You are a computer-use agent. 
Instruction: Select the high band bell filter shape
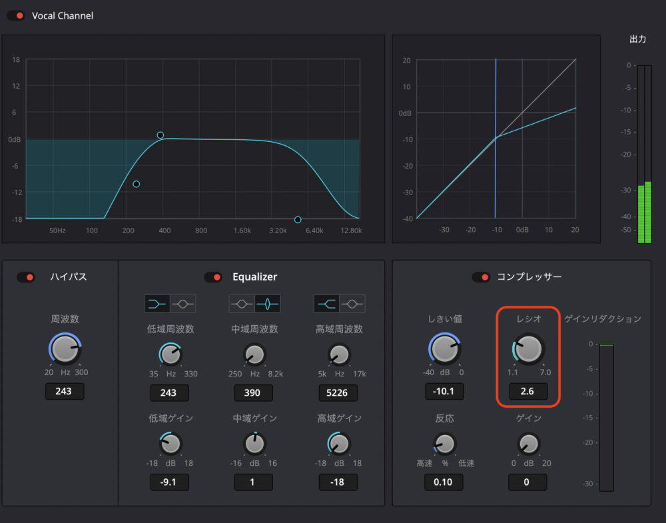pyautogui.click(x=352, y=304)
